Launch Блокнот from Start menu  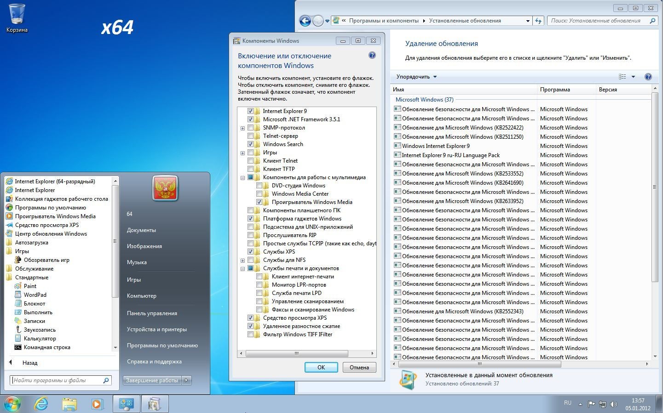pyautogui.click(x=35, y=304)
